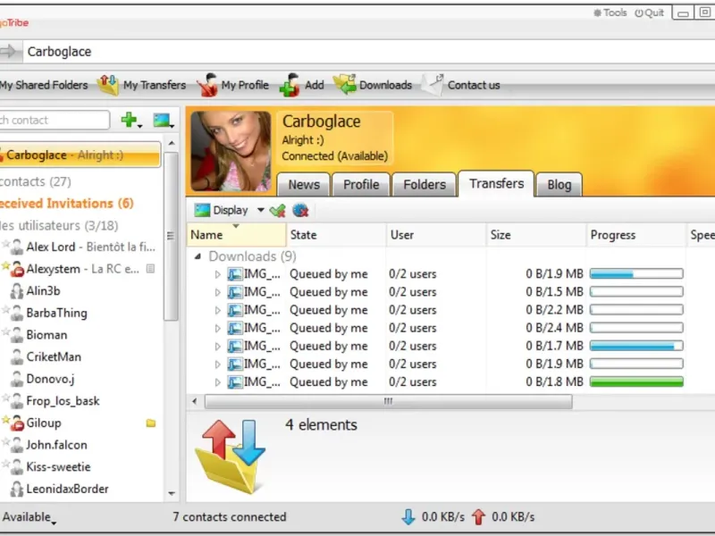Expand the IMG row sized 2.2 MB
Viewport: 715px width, 536px height.
[x=217, y=310]
